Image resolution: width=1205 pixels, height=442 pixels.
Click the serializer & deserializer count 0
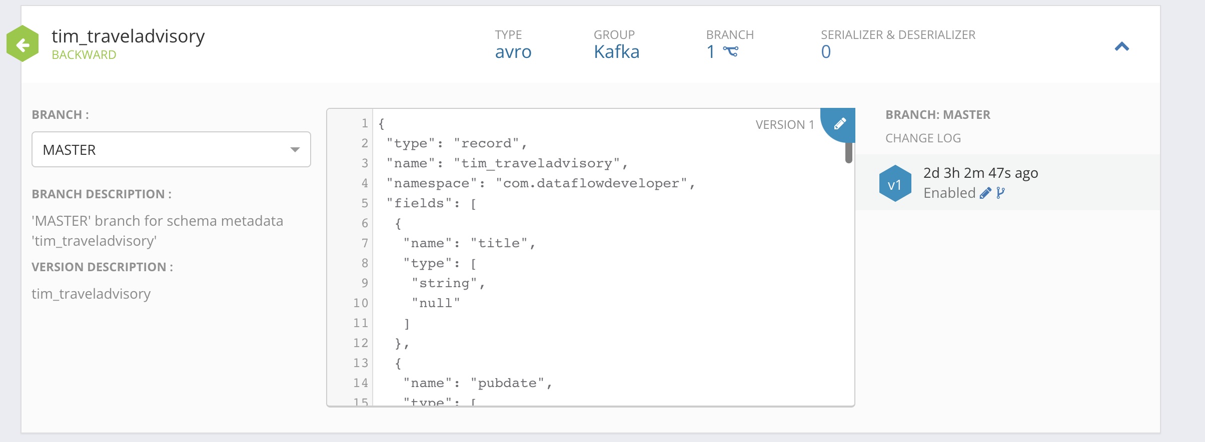pyautogui.click(x=826, y=52)
